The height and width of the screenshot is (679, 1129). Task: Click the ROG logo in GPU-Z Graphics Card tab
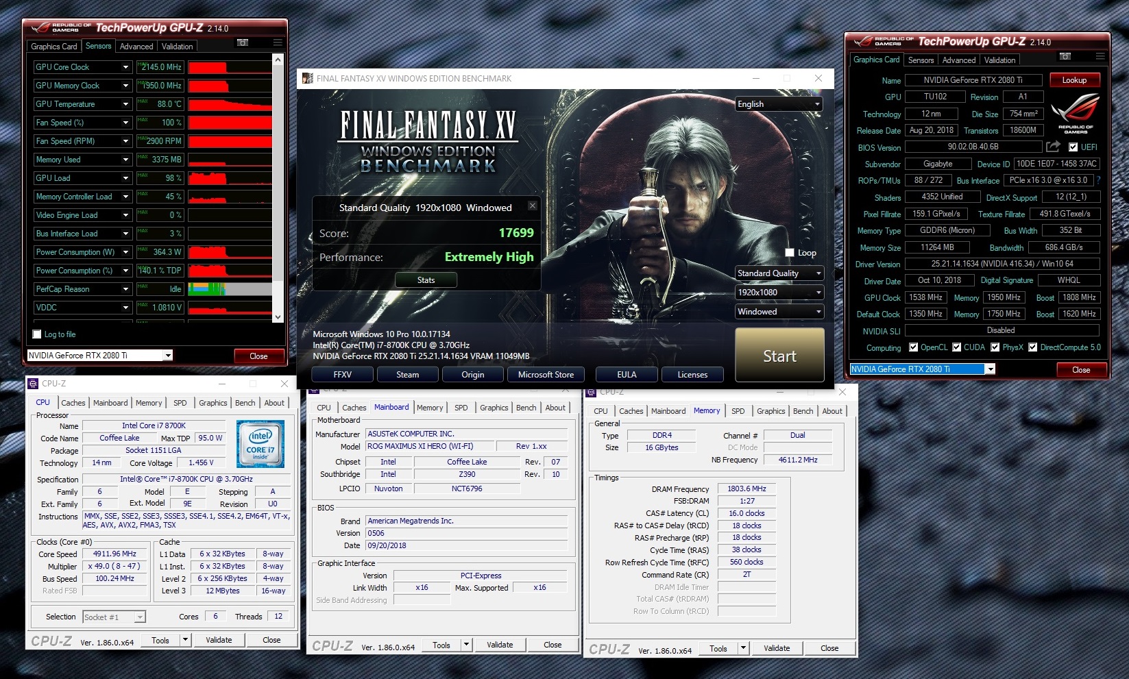[x=1076, y=113]
